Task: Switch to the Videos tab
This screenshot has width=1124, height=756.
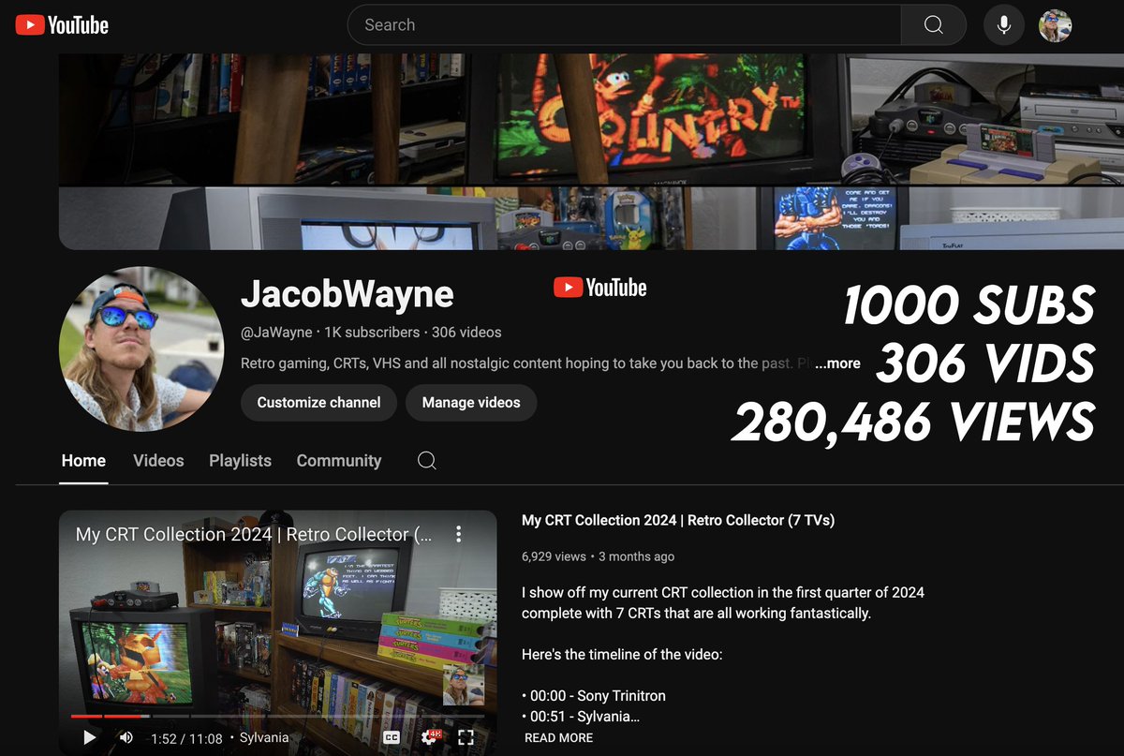Action: coord(158,461)
